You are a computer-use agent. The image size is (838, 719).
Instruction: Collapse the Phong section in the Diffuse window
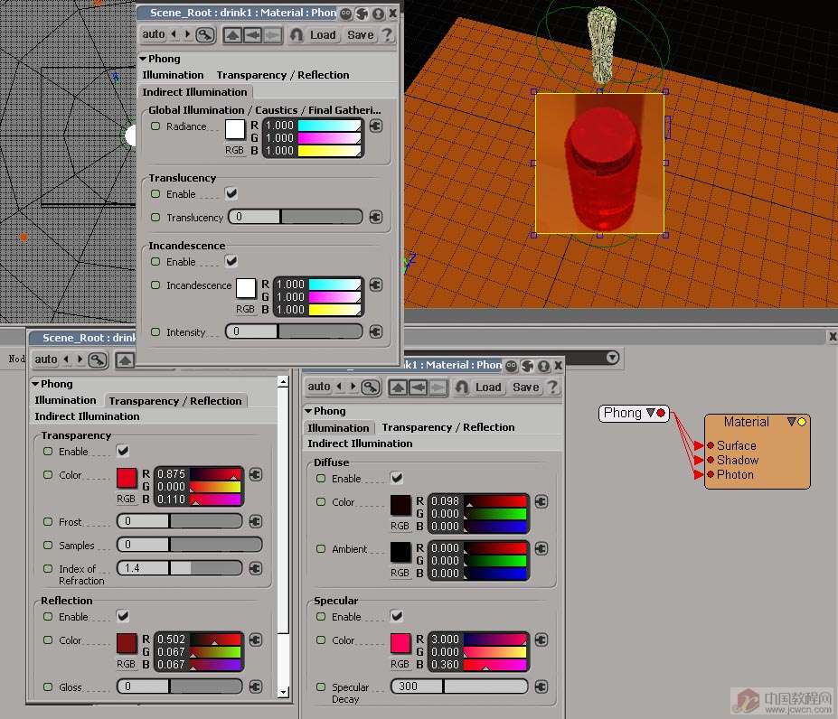tap(308, 411)
